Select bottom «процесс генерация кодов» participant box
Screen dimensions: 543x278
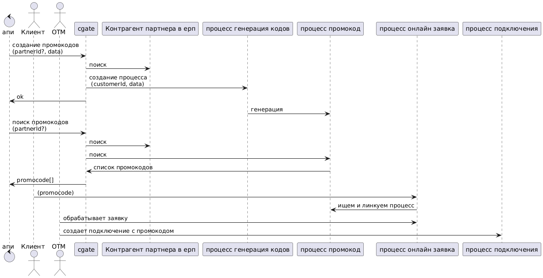tap(248, 249)
